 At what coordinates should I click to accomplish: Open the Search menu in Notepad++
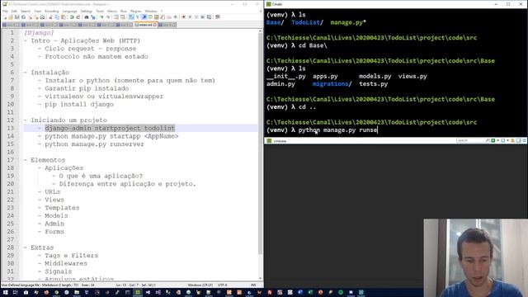[x=26, y=11]
